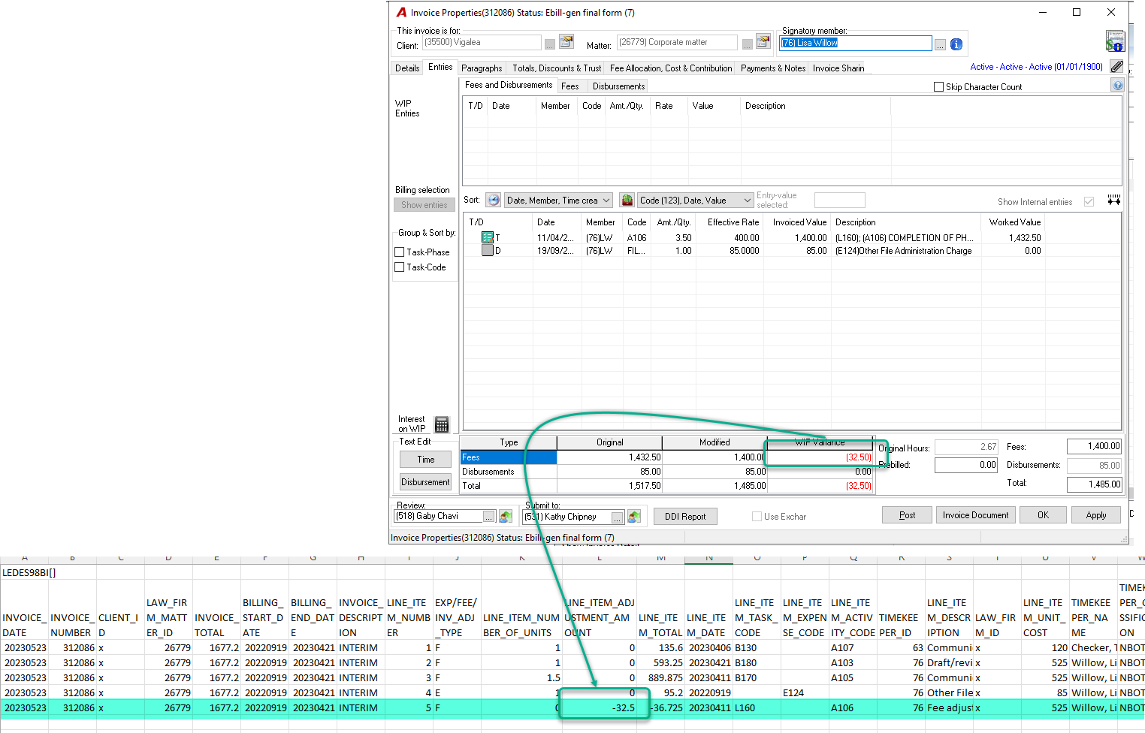This screenshot has height=733, width=1145.
Task: Click the Prebilled input field
Action: click(x=966, y=465)
